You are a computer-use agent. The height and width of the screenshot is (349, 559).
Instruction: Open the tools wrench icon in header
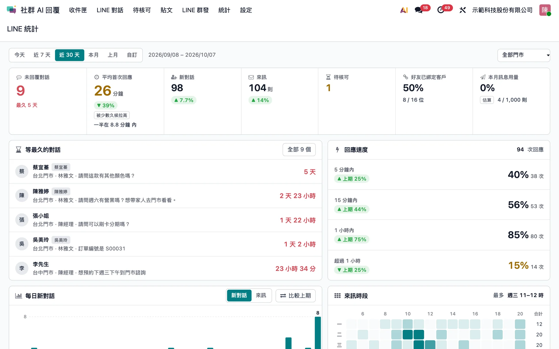pyautogui.click(x=463, y=10)
